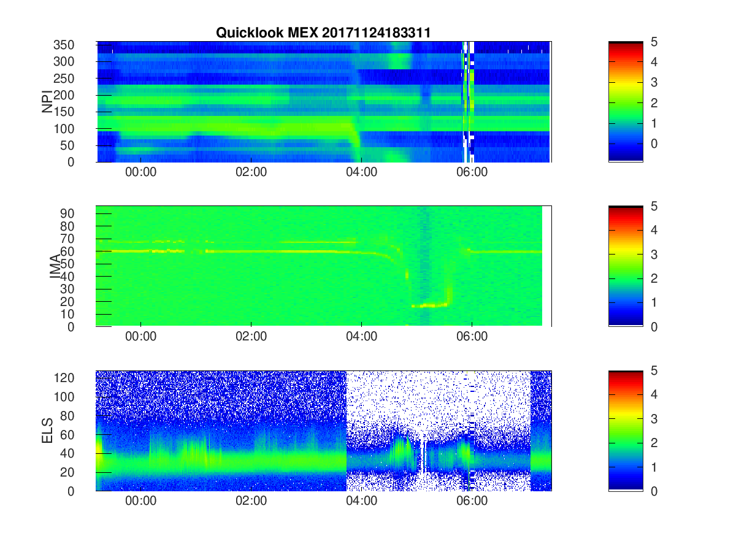This screenshot has height=552, width=736.
Task: Click the ELS y-axis label
Action: (x=47, y=431)
